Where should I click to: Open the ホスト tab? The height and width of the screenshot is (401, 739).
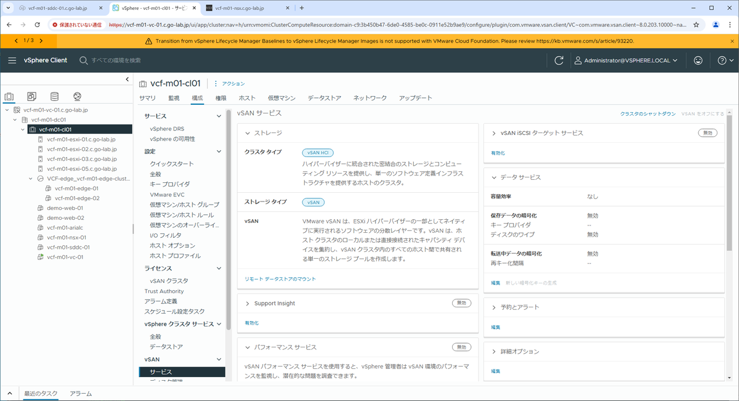pos(247,98)
